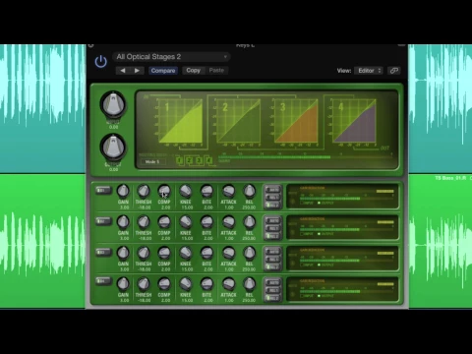Select REL1 release mode on stage 1
This screenshot has height=354, width=472.
pyautogui.click(x=273, y=198)
